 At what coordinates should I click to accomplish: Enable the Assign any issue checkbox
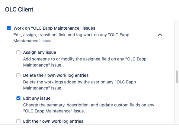pyautogui.click(x=18, y=52)
